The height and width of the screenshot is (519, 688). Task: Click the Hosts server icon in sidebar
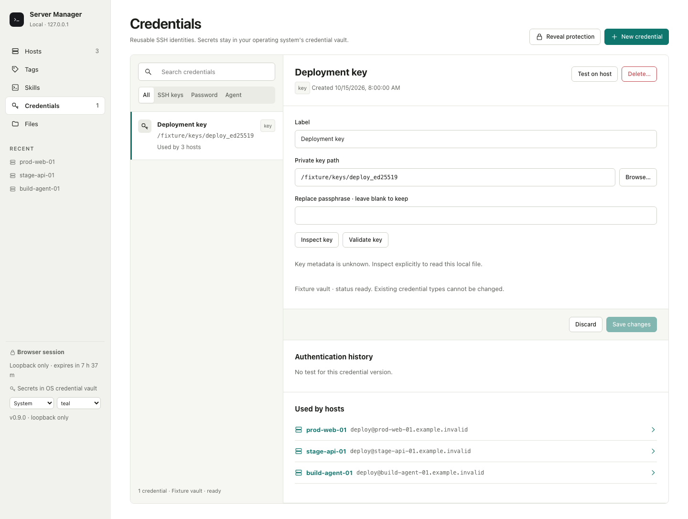[15, 51]
